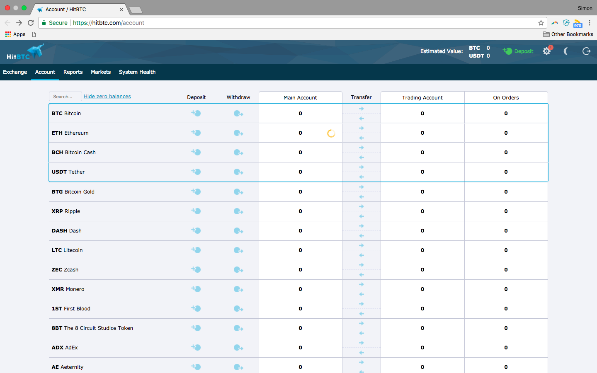Click the ETH Ethereum withdraw icon
Screen dimensions: 597x373
tap(238, 133)
